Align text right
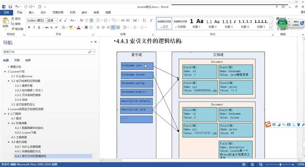The image size is (305, 167). (x=108, y=27)
